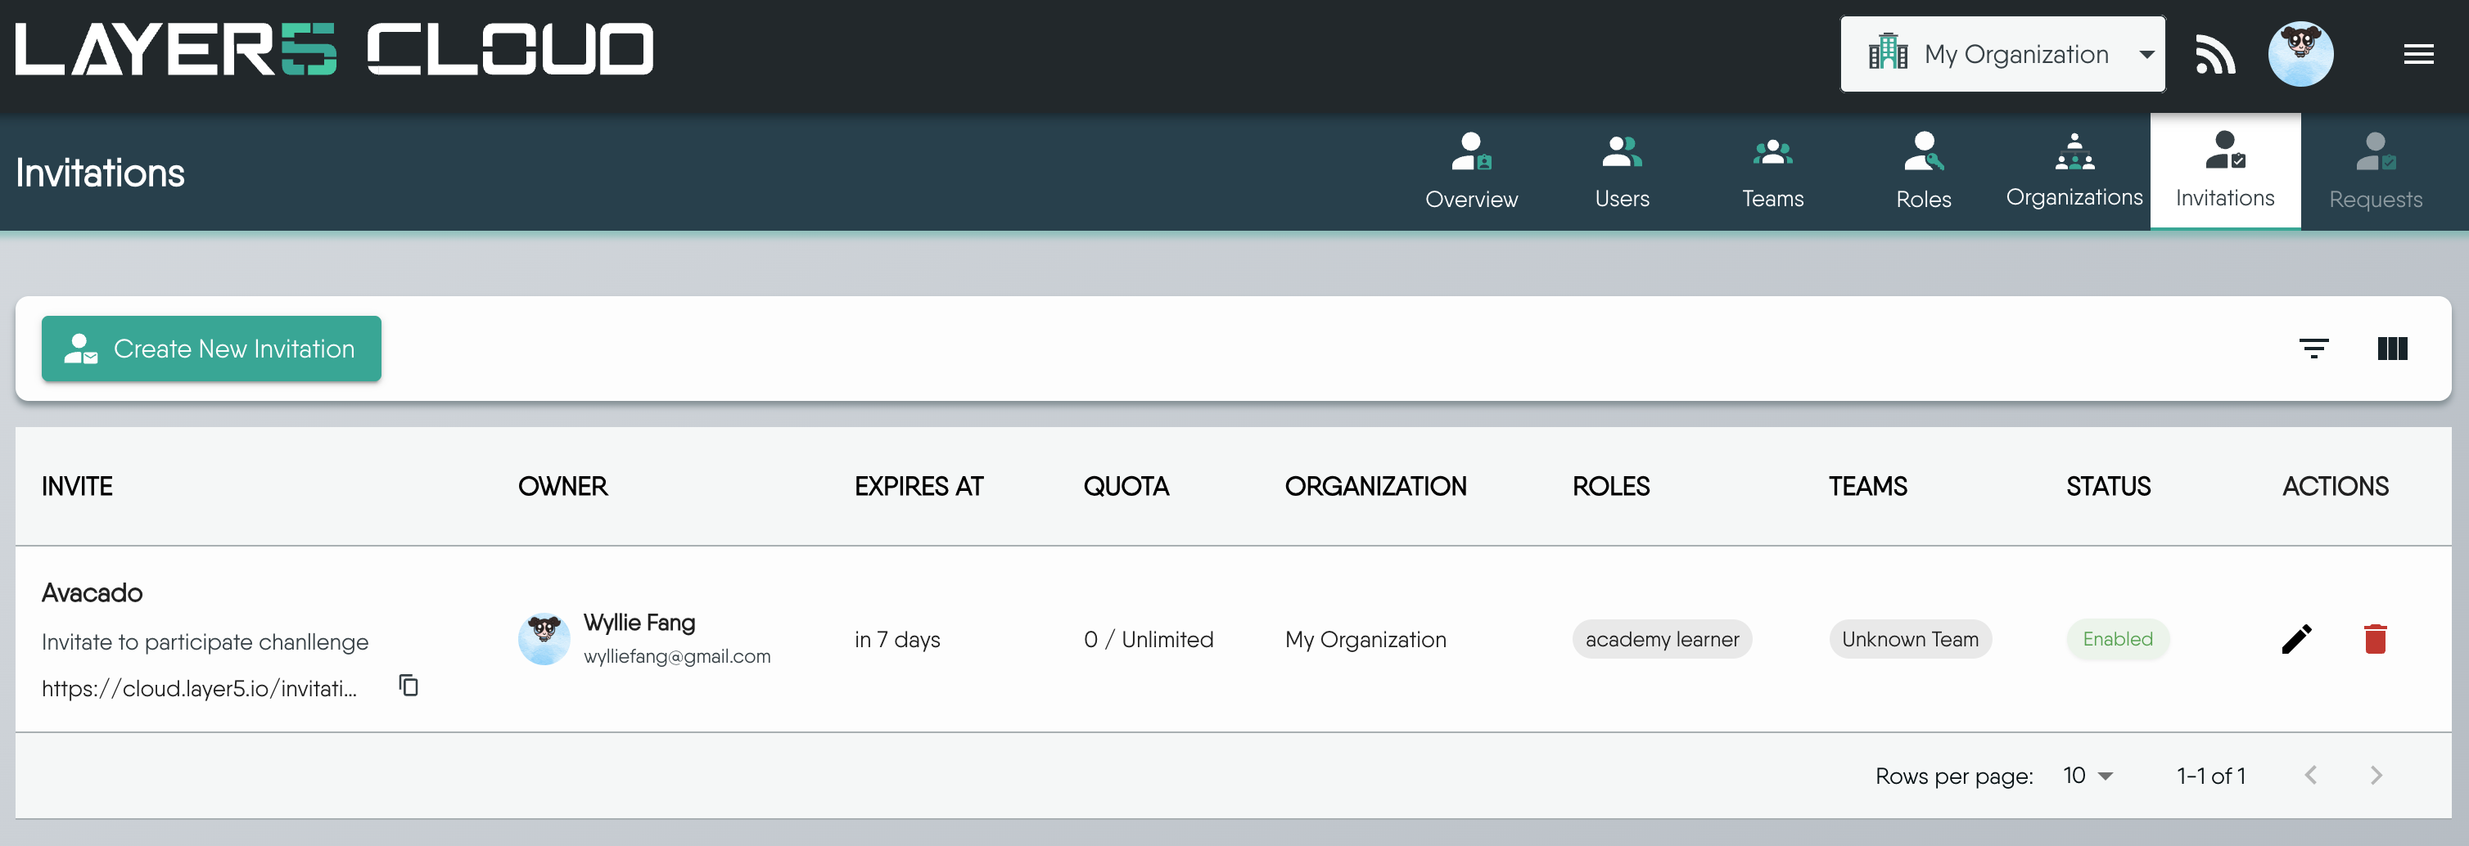Open the column visibility icon
This screenshot has height=846, width=2469.
[x=2392, y=349]
